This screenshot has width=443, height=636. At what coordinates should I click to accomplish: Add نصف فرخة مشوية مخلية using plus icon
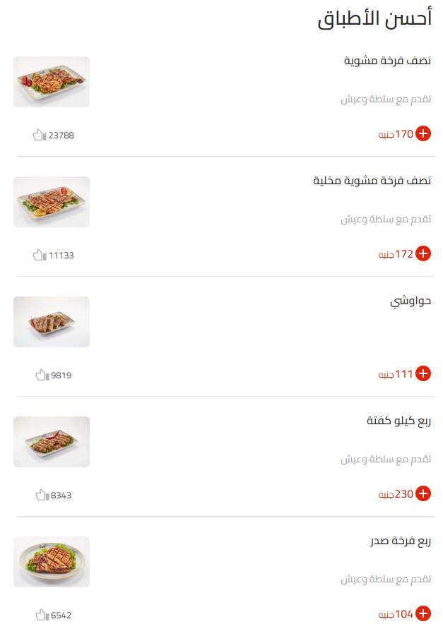tap(423, 253)
